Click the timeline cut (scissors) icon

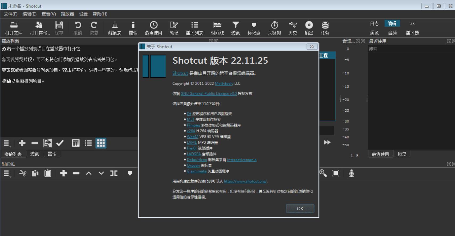[x=23, y=173]
